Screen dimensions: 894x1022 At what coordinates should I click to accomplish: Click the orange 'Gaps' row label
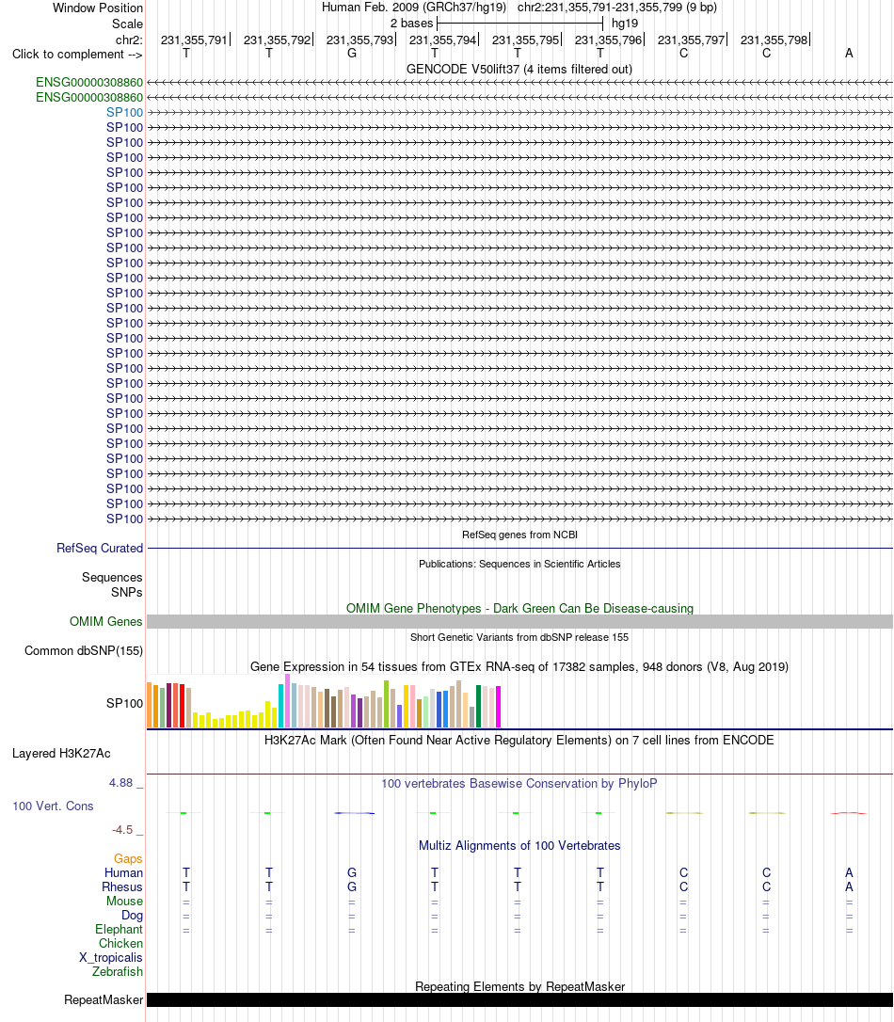[128, 859]
